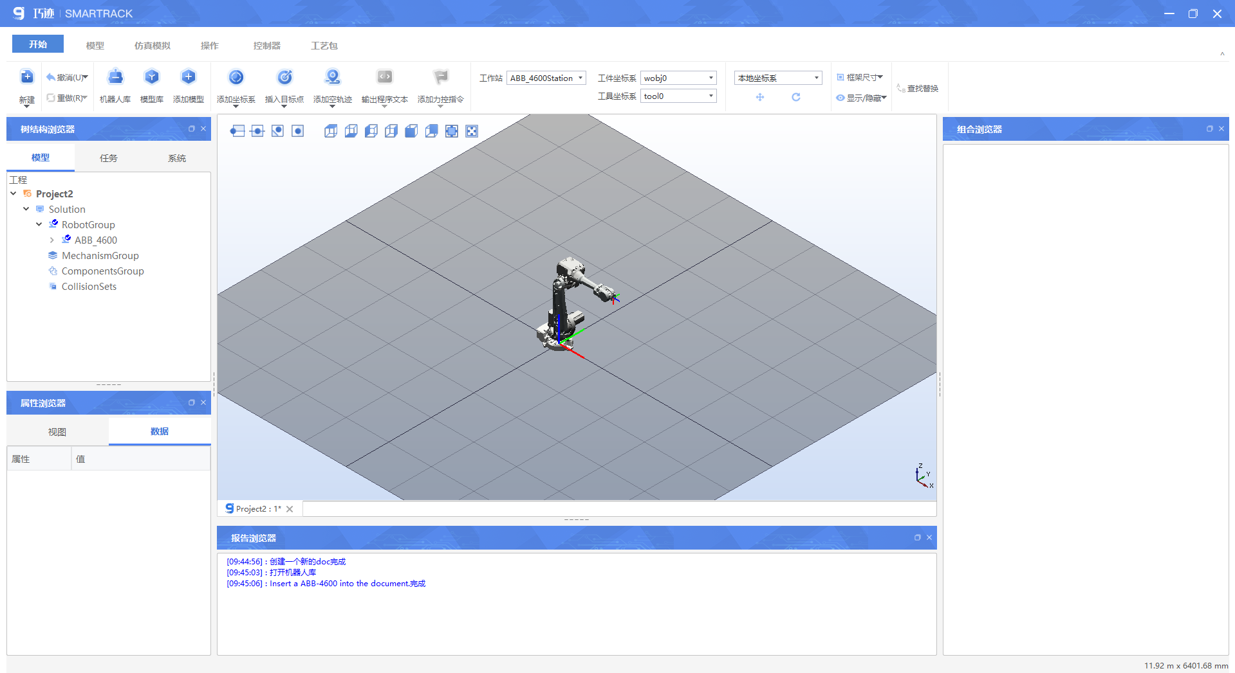
Task: Click the 添加模型 add model icon
Action: 189,77
